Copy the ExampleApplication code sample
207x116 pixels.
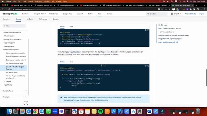pyautogui.click(x=148, y=66)
